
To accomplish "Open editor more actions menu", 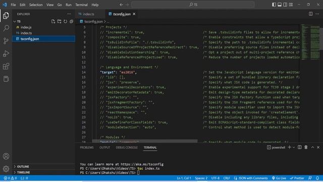I will (x=317, y=14).
